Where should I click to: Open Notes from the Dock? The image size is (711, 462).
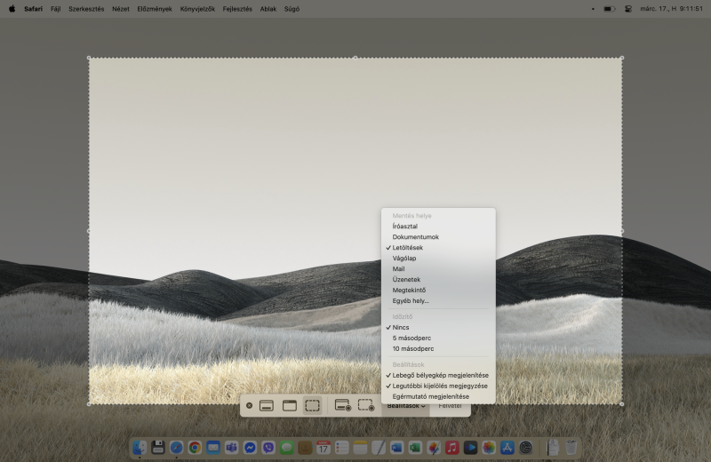tap(360, 448)
